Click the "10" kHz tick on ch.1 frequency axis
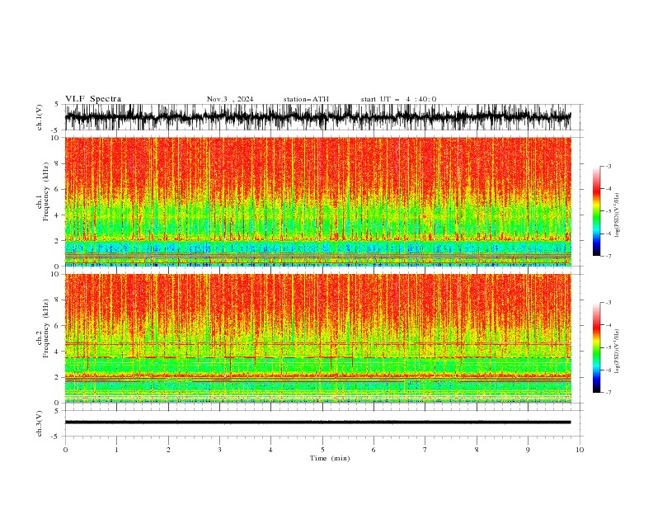Screen dimensions: 653x505 point(55,138)
